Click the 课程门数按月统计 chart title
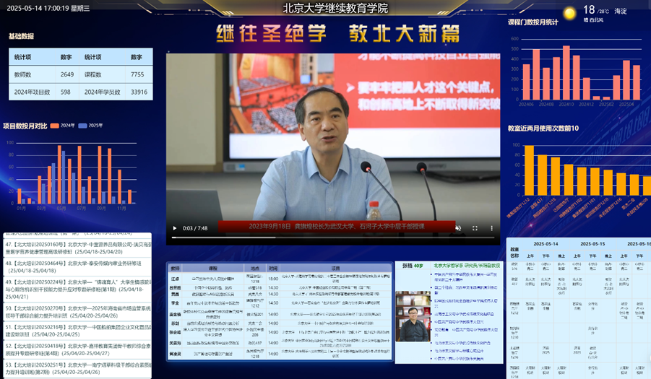 (533, 22)
